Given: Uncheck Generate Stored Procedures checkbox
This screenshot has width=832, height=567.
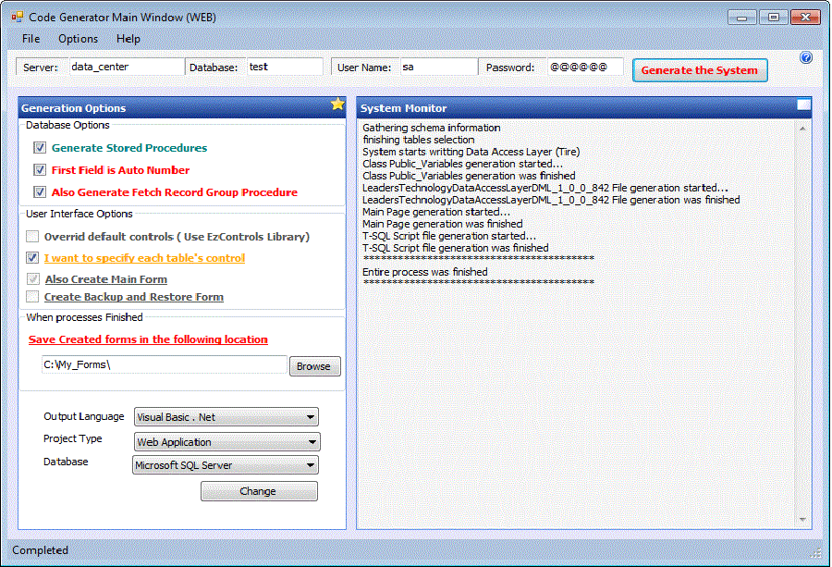Looking at the screenshot, I should pos(40,148).
